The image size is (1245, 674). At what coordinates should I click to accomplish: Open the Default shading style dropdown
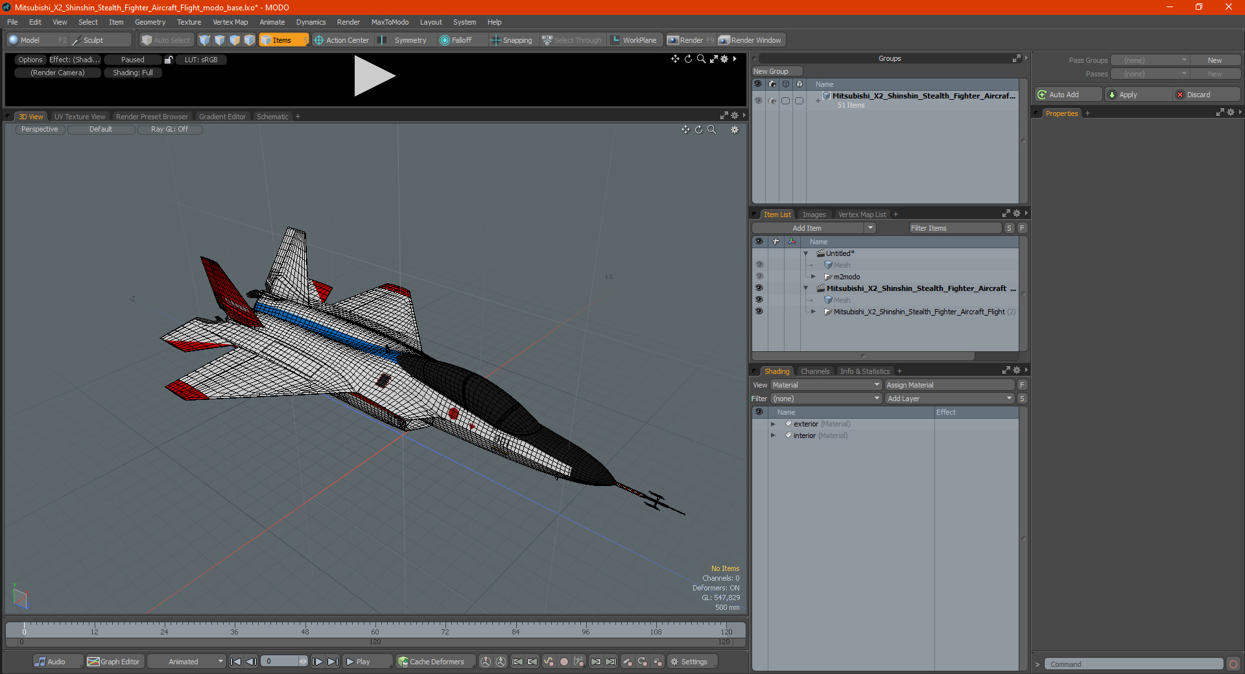[x=101, y=130]
